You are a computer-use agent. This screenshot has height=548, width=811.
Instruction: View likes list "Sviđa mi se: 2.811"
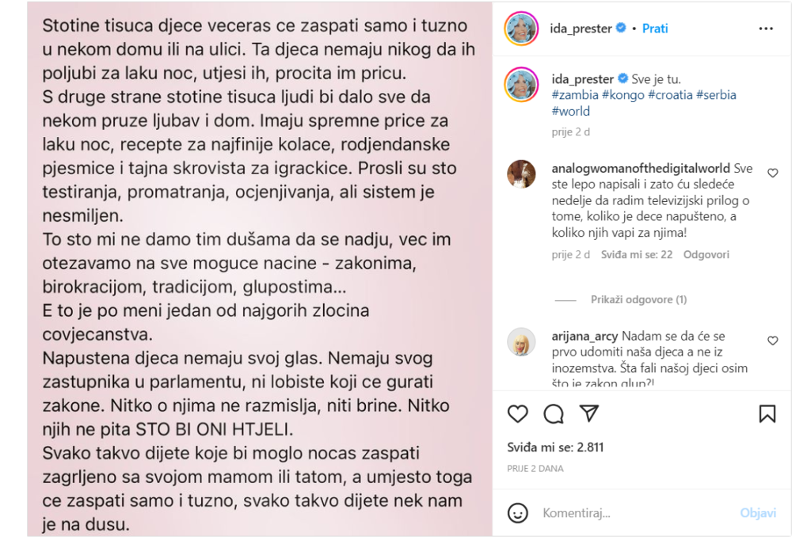(x=555, y=447)
